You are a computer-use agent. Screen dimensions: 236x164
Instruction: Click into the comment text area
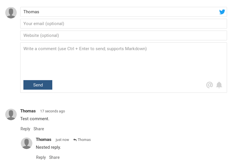[x=123, y=62]
